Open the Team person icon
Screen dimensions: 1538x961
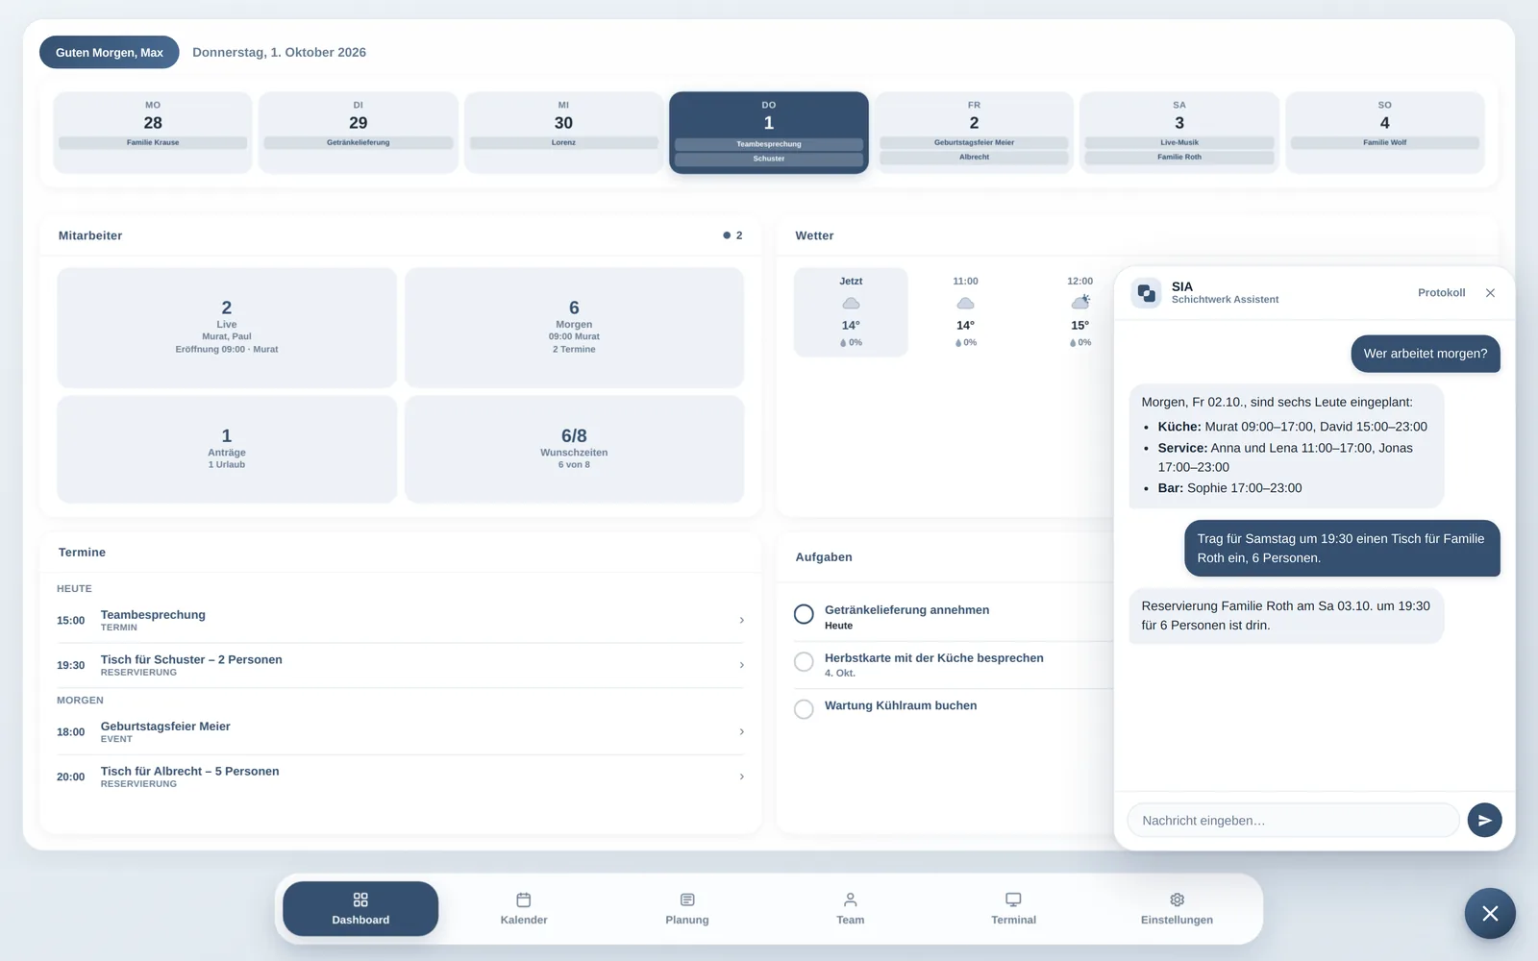click(851, 899)
